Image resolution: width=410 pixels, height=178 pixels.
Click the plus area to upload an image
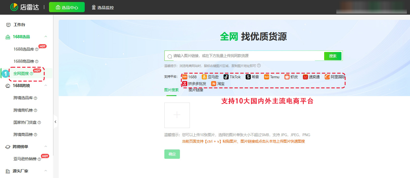pos(177,115)
